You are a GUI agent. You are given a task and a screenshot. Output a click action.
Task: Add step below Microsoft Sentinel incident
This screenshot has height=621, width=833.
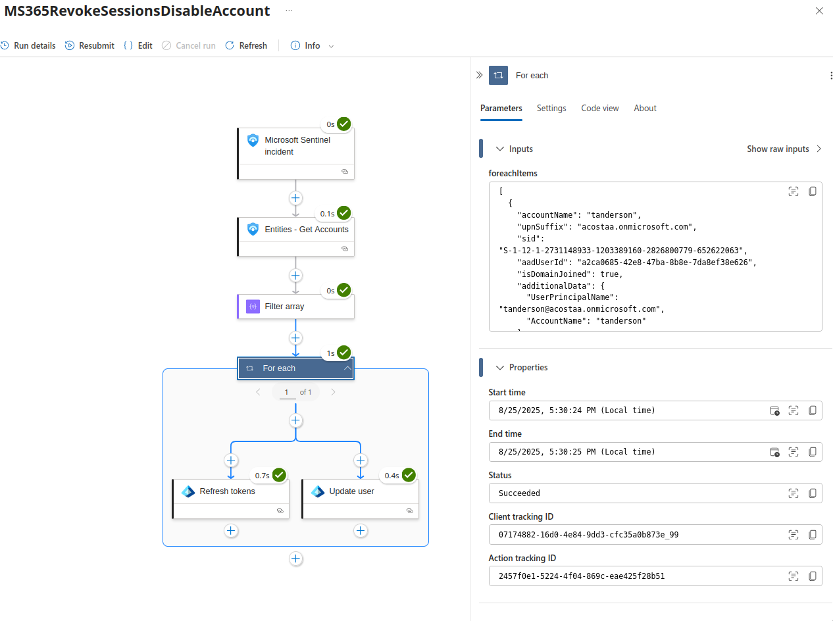pos(295,198)
